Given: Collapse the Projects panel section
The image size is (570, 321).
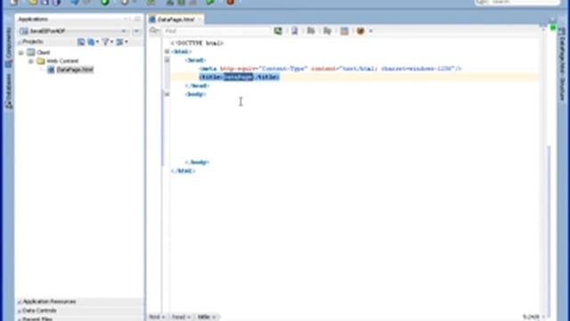Looking at the screenshot, I should (20, 42).
